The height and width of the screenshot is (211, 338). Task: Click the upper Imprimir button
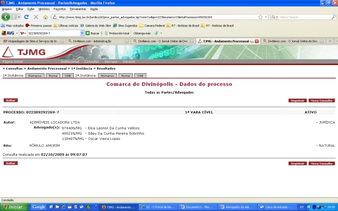click(297, 101)
